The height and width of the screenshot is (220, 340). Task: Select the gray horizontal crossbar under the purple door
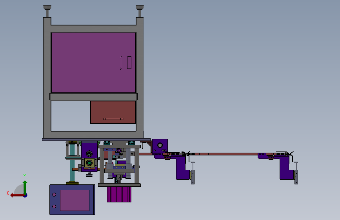click(x=93, y=97)
